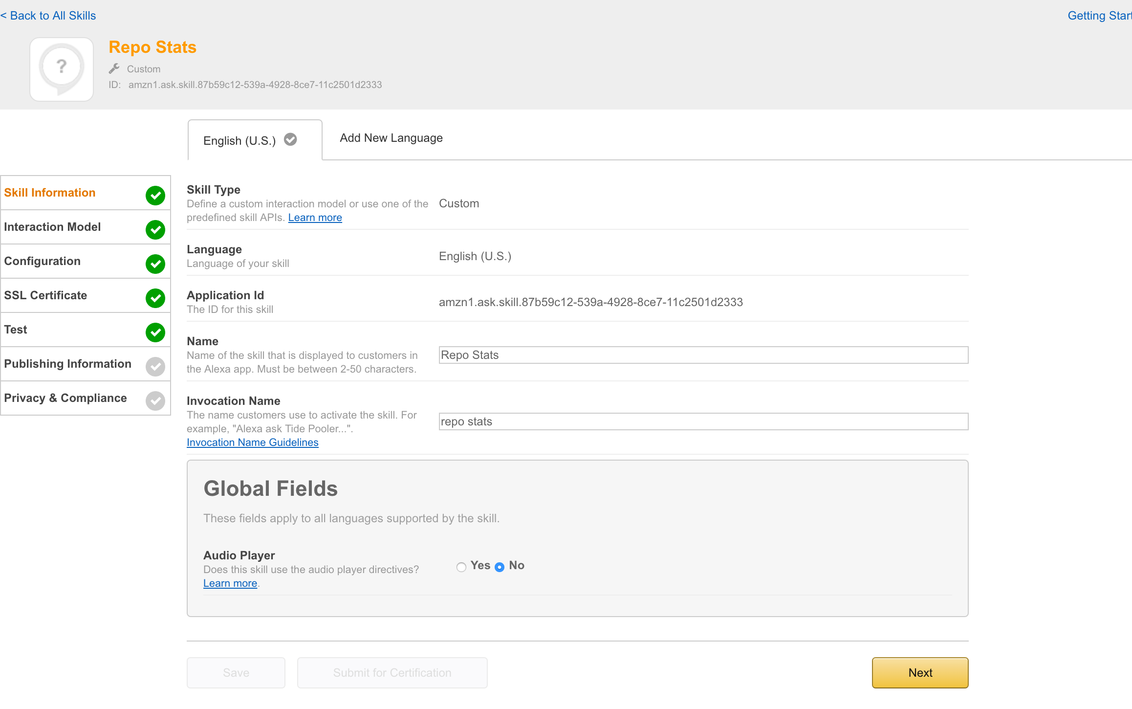This screenshot has height=709, width=1132.
Task: Select Yes for Audio Player
Action: click(461, 567)
